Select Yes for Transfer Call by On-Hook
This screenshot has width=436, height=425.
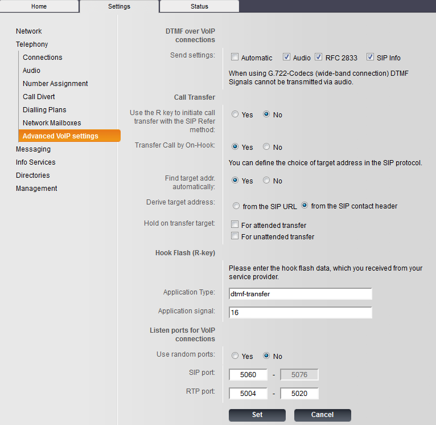coord(235,146)
